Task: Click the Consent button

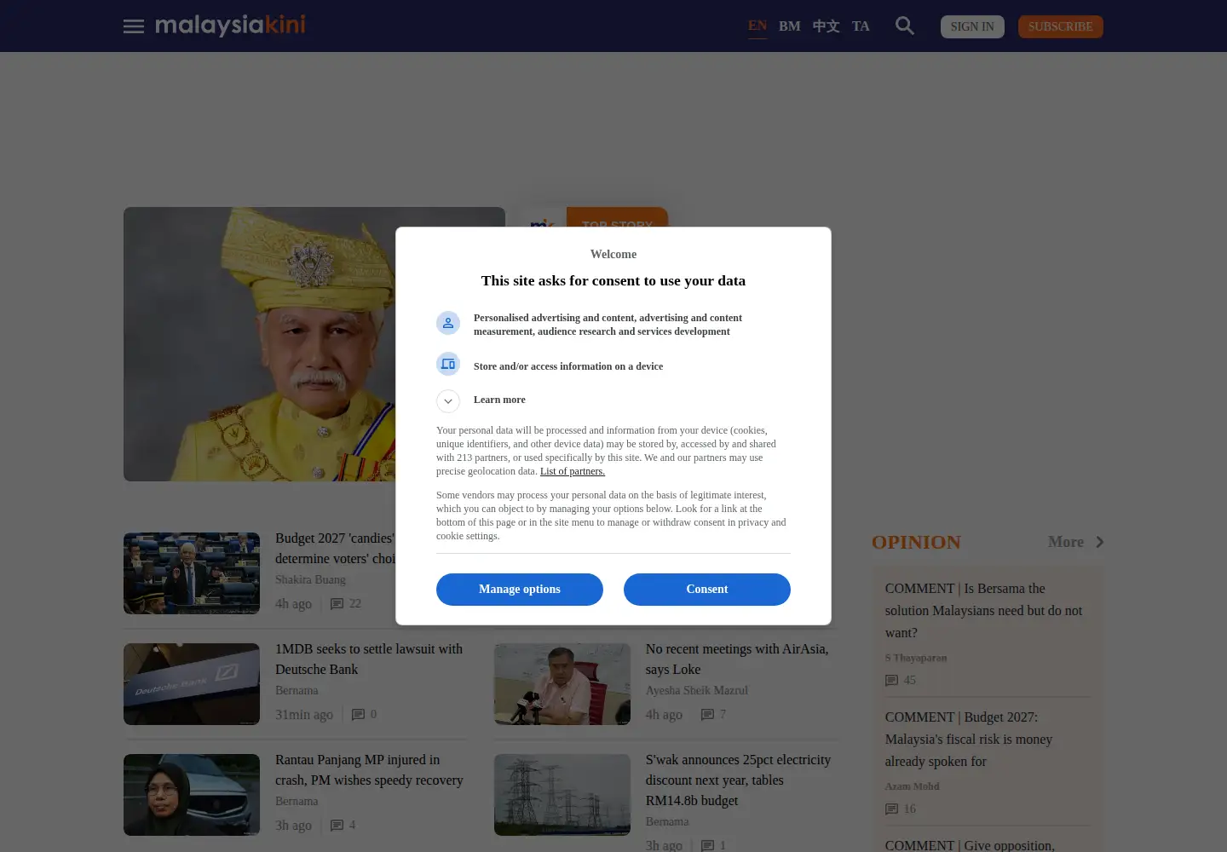Action: 707,590
